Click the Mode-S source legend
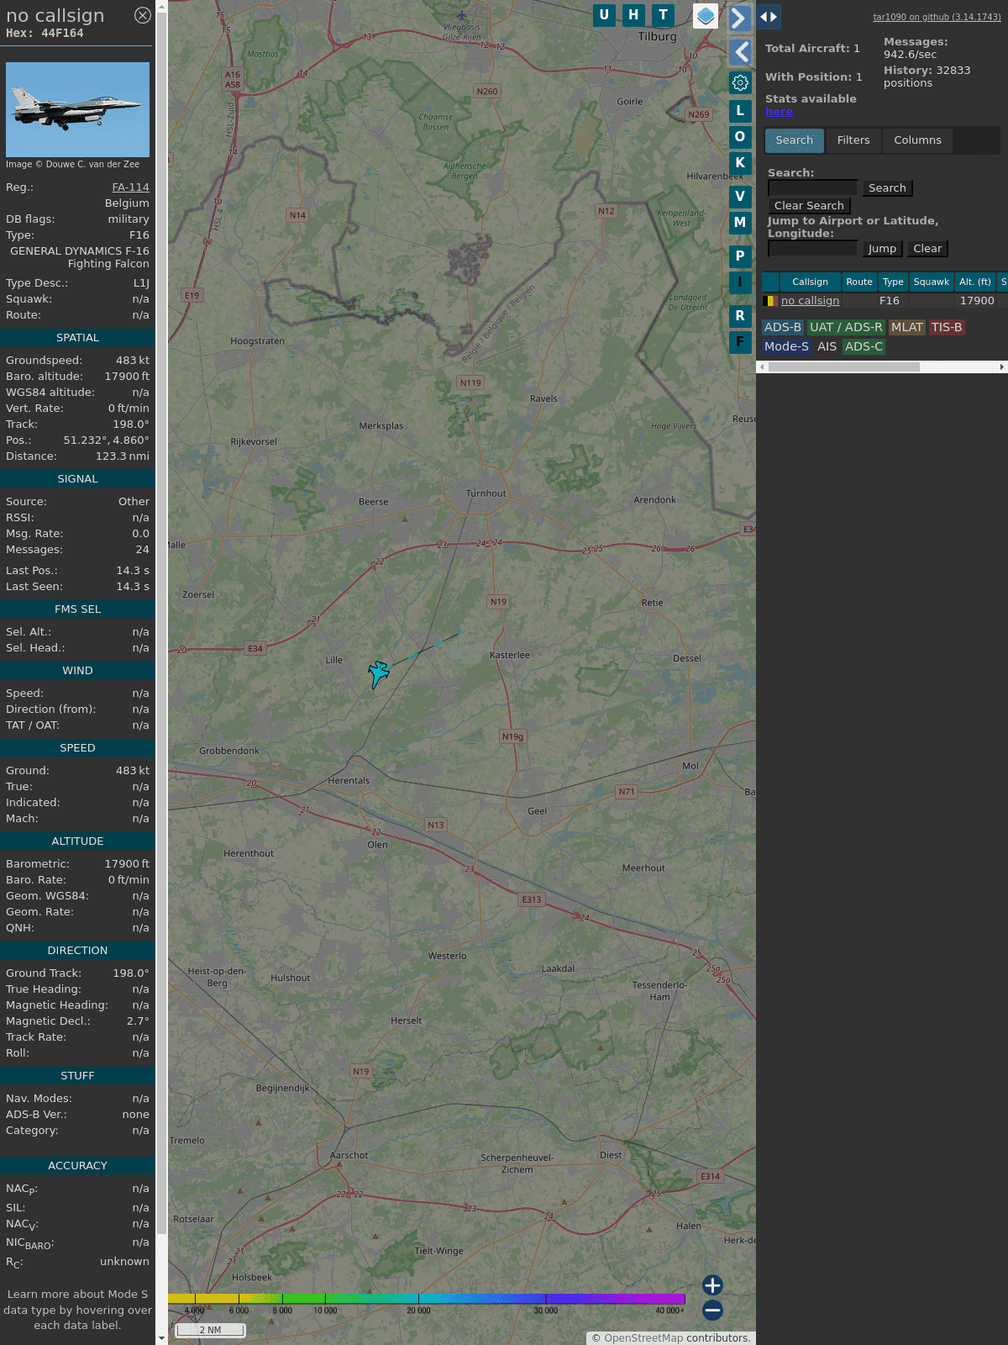1008x1345 pixels. (x=786, y=346)
